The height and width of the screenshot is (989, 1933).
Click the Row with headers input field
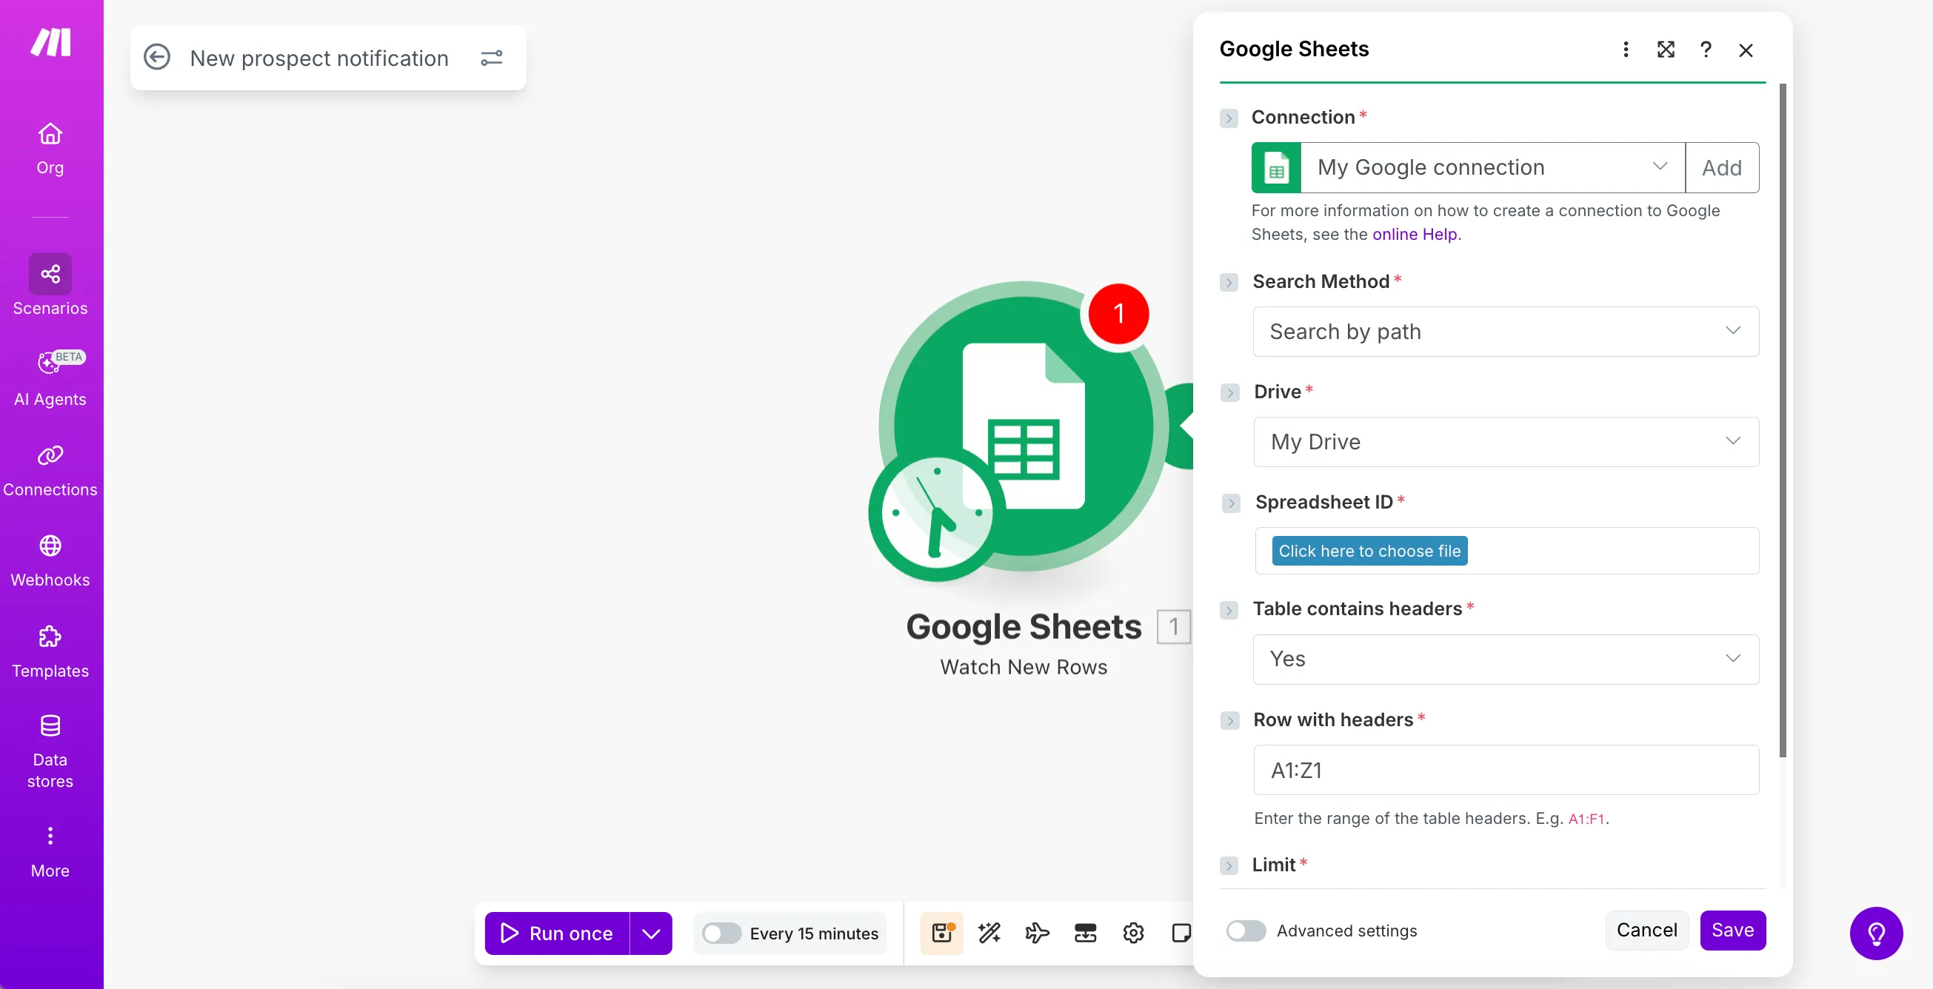click(x=1506, y=769)
